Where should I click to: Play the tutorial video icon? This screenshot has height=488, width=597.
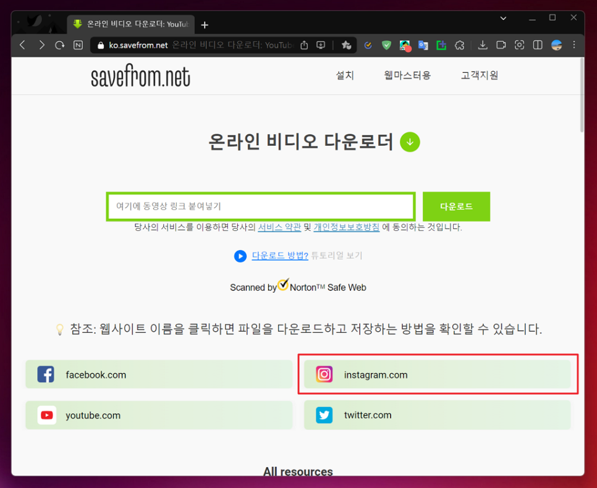(x=240, y=256)
